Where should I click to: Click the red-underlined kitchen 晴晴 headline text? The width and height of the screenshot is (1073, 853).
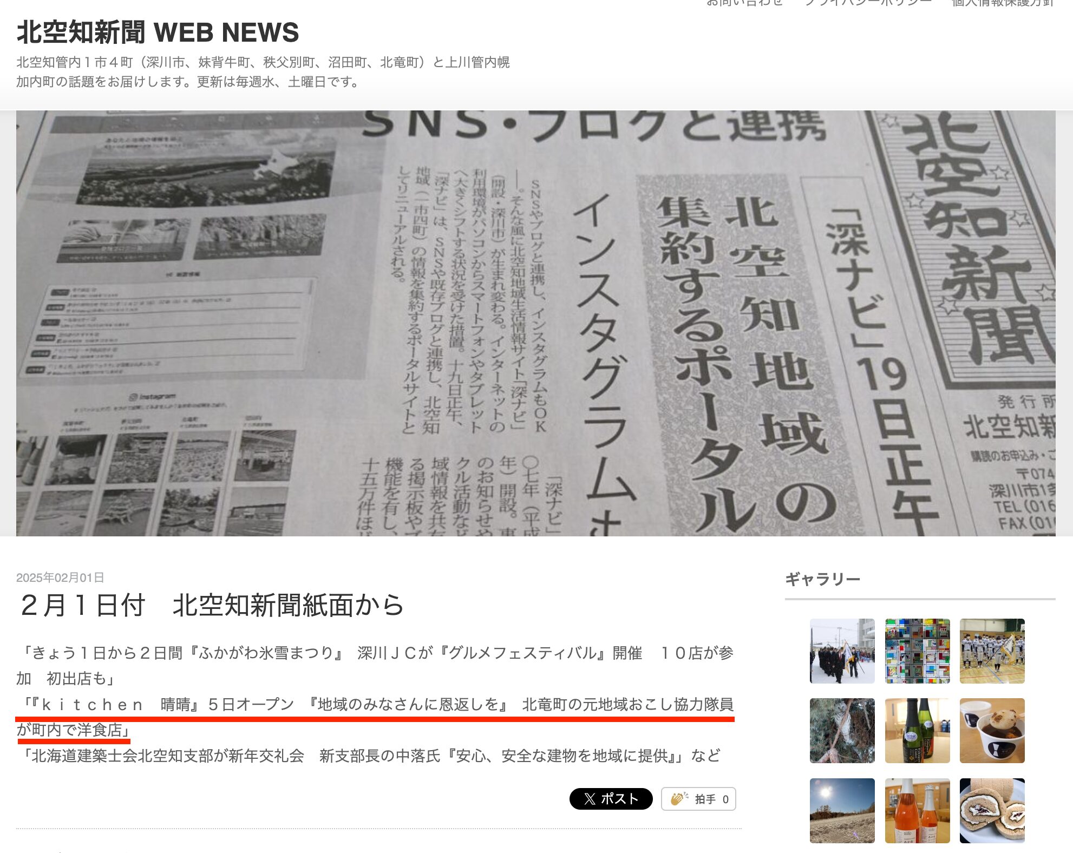coord(375,705)
